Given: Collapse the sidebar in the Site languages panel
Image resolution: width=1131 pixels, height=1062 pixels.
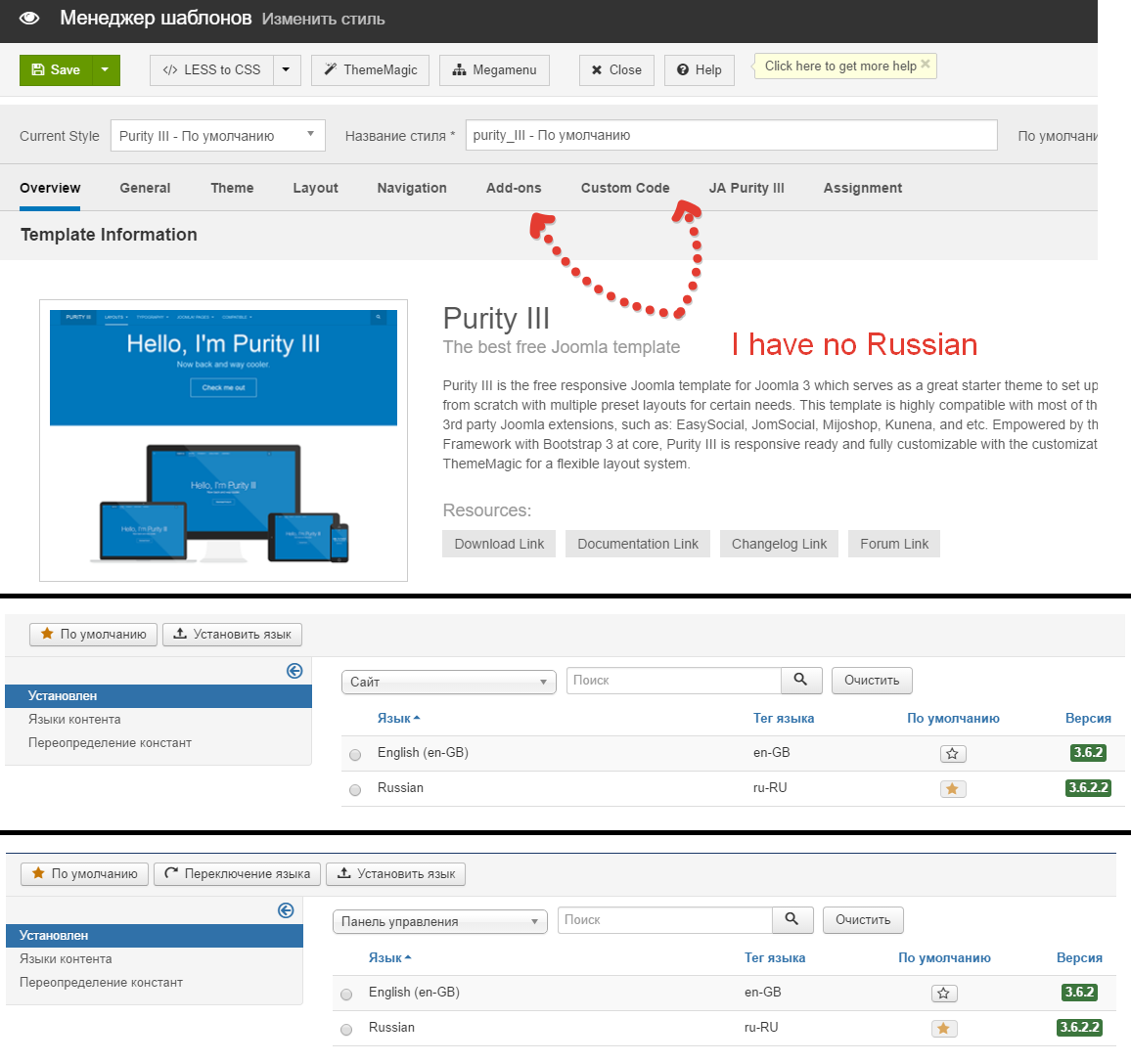Looking at the screenshot, I should click(294, 671).
